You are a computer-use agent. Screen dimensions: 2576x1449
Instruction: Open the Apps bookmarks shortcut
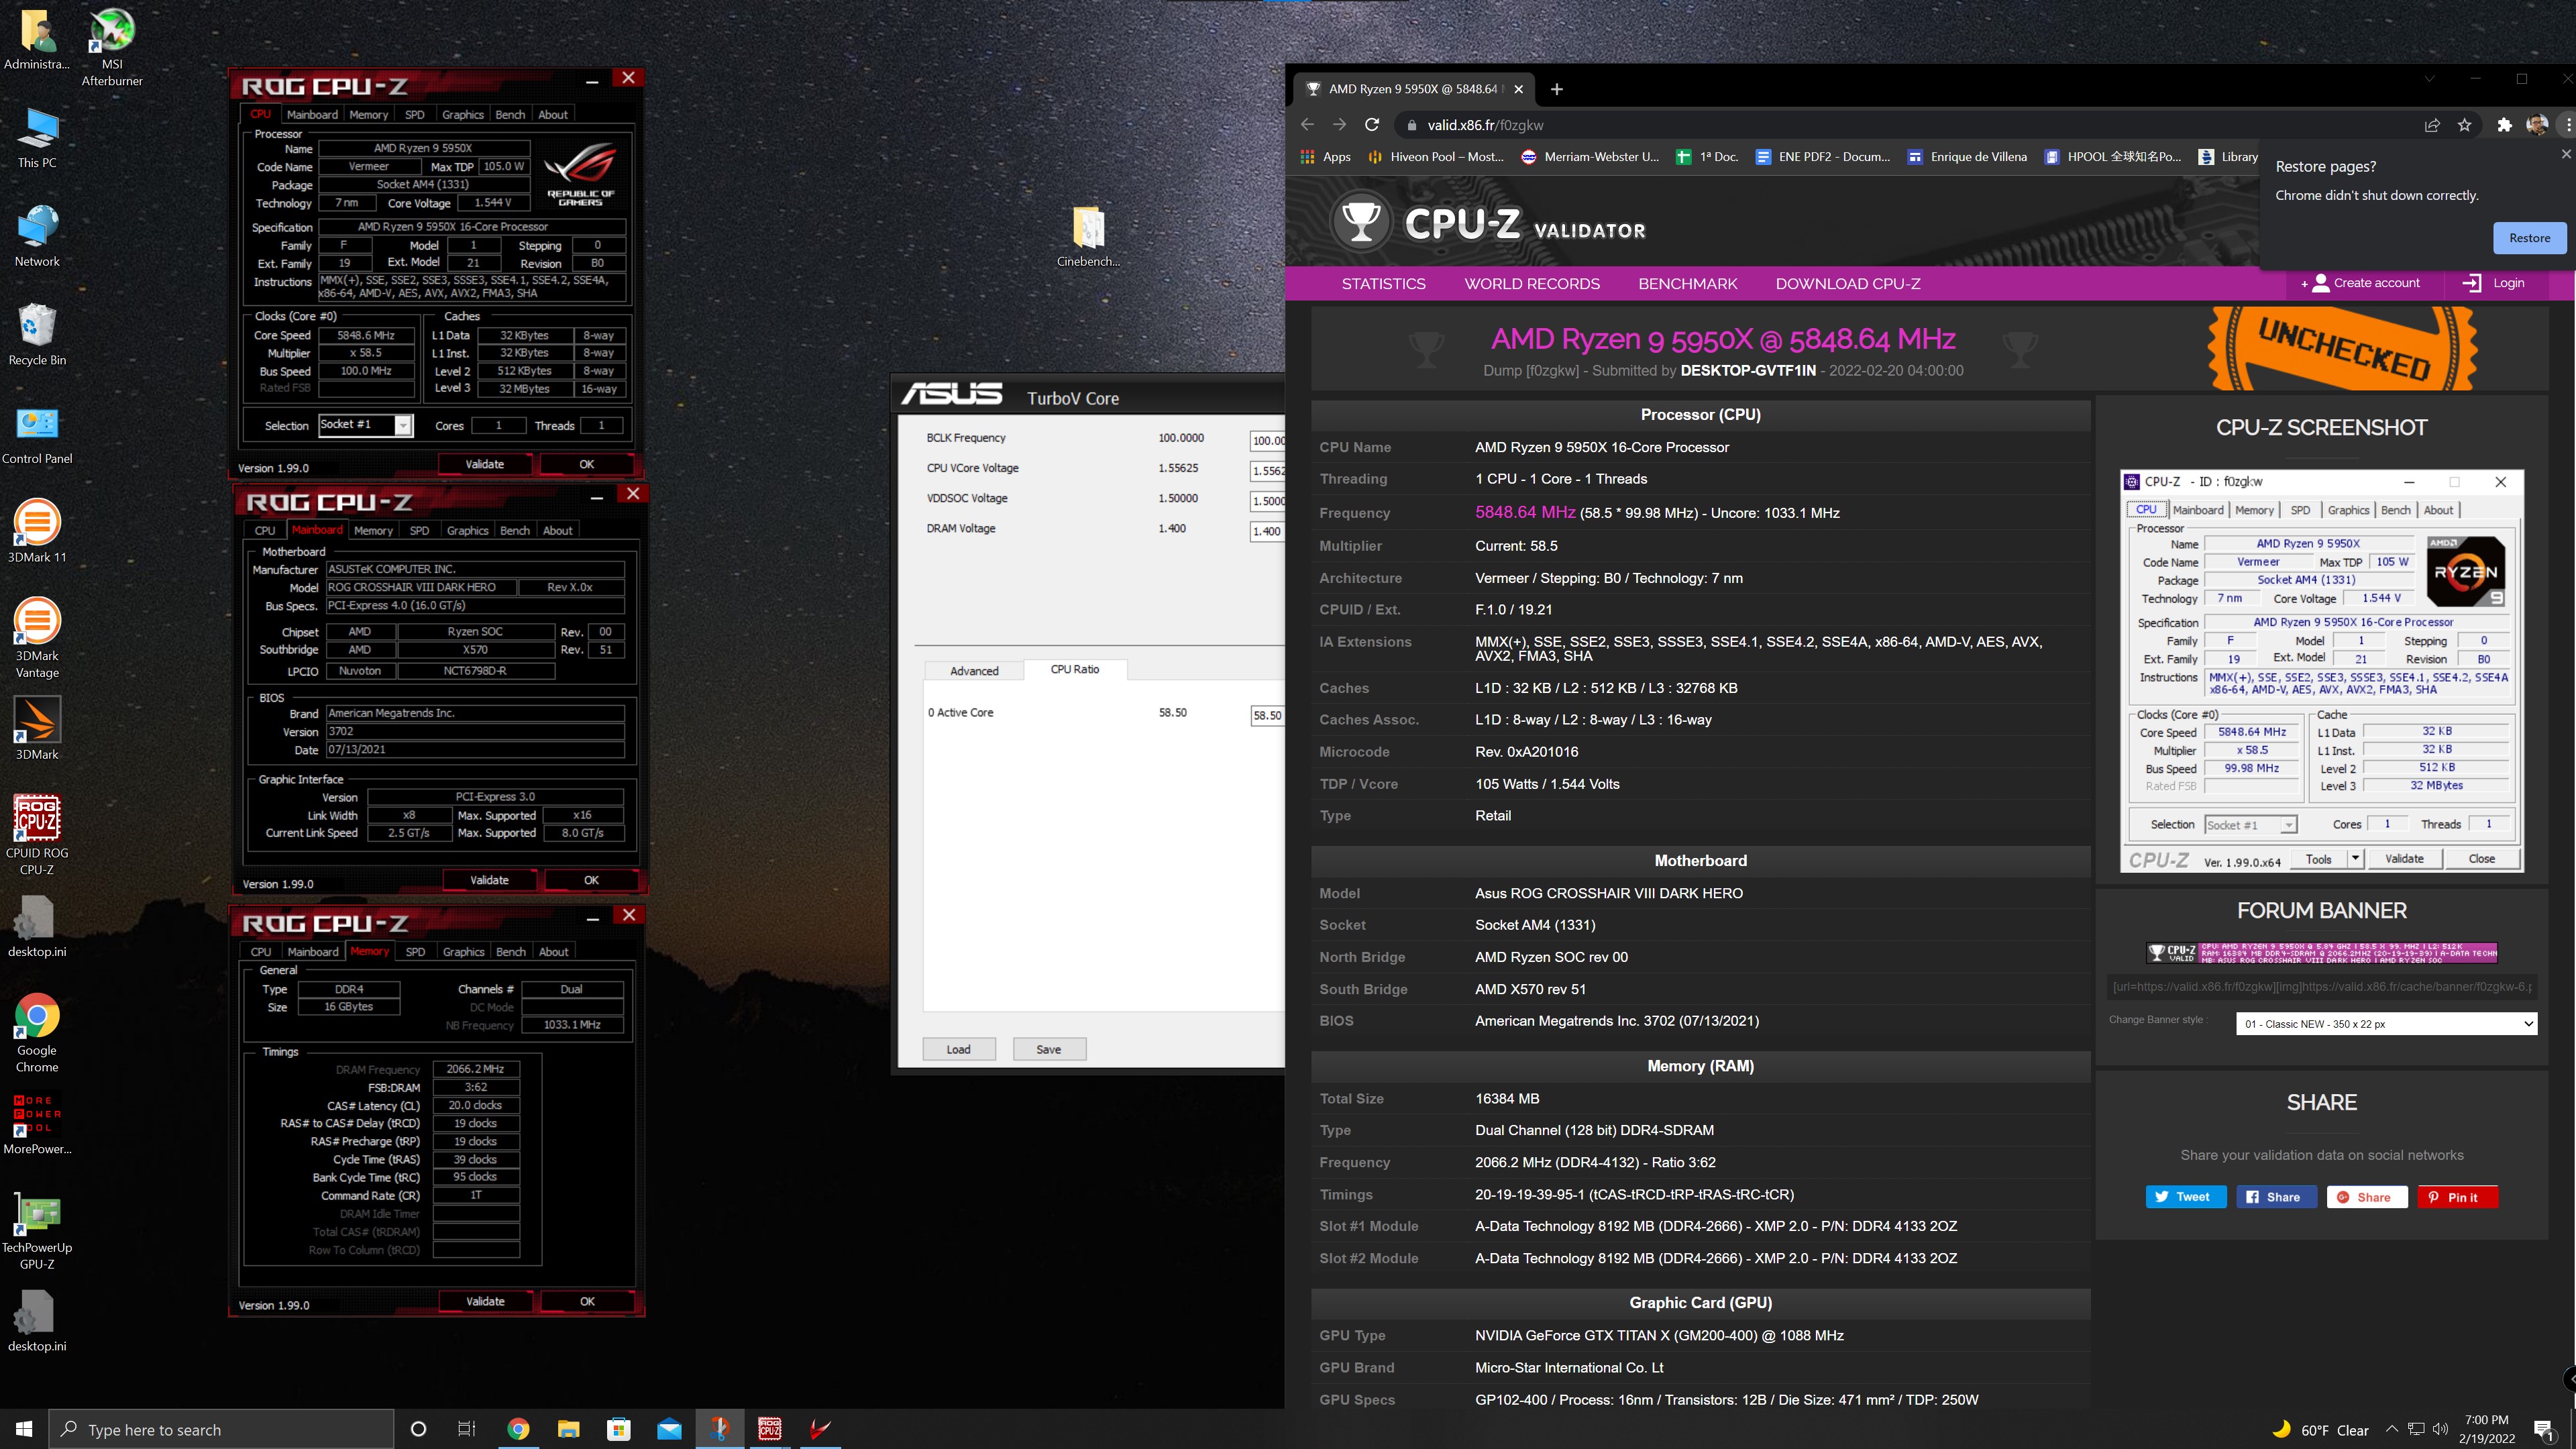(1326, 157)
